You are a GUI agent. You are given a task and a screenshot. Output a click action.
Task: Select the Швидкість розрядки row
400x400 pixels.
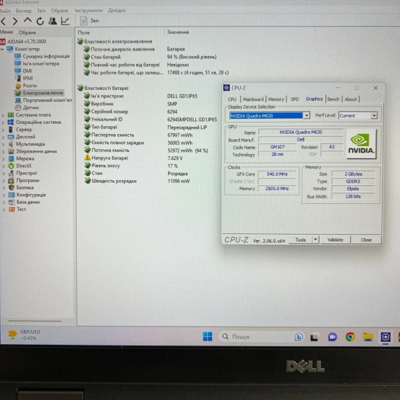point(137,181)
